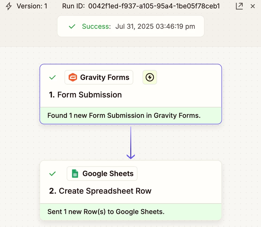
Task: Open the Google Sheets app chip
Action: (102, 174)
